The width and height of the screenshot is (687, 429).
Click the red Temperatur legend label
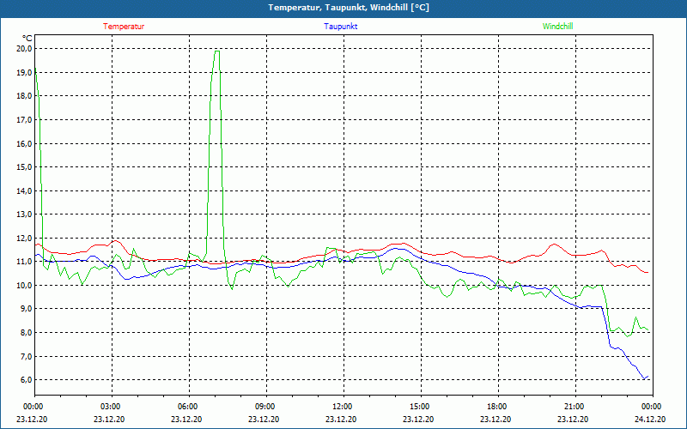coord(124,27)
